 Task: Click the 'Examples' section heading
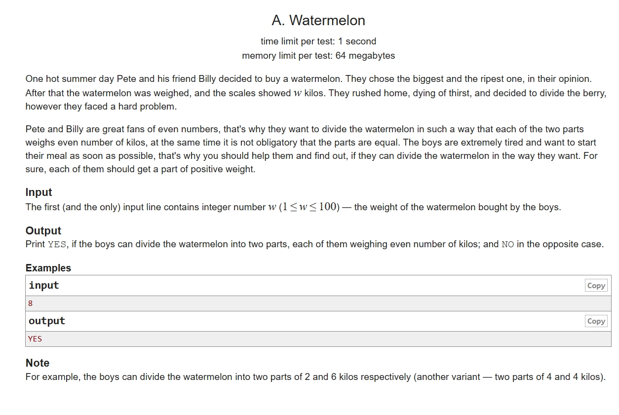coord(48,268)
